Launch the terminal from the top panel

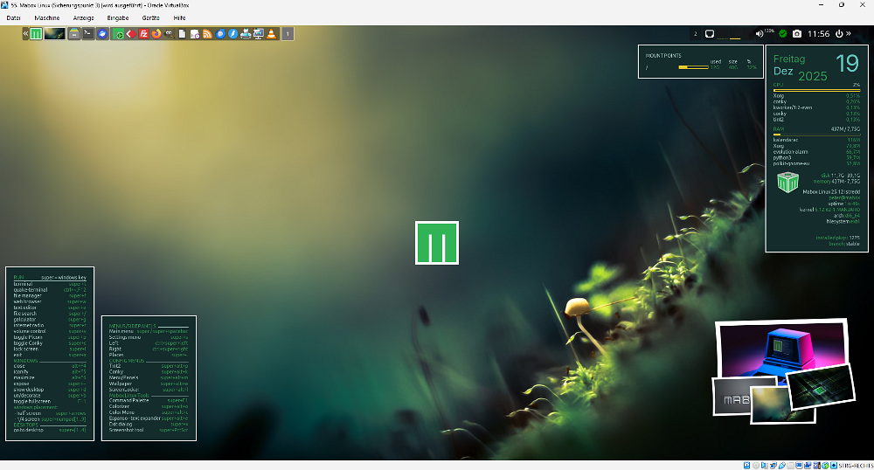(88, 34)
